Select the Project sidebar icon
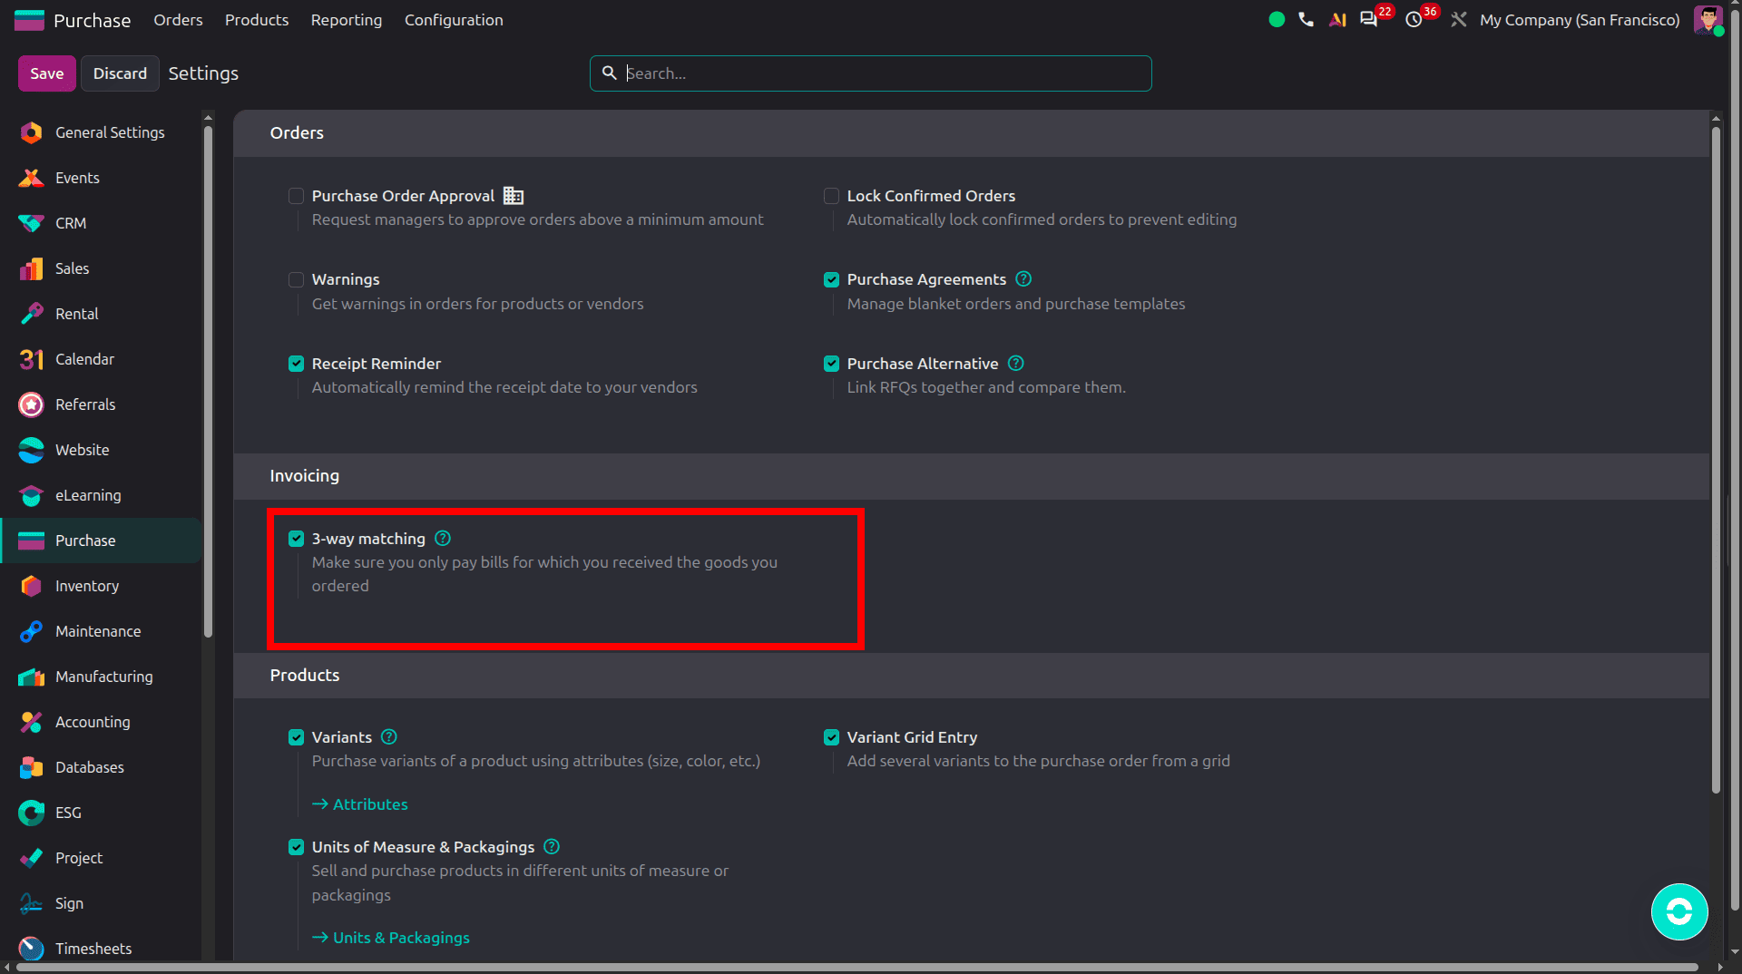The width and height of the screenshot is (1742, 974). tap(31, 858)
